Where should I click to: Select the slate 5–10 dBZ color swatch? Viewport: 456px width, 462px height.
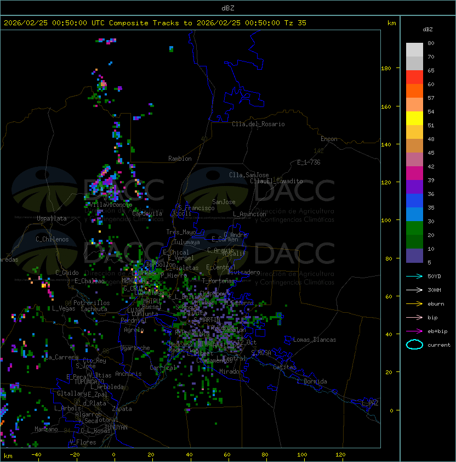[x=414, y=256]
